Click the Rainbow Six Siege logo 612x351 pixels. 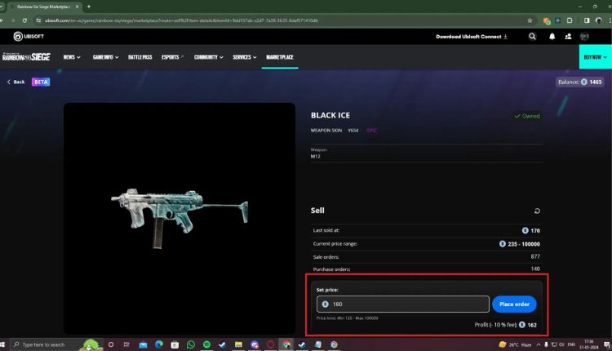point(26,57)
